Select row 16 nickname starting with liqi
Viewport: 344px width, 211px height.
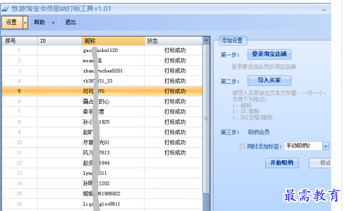click(102, 204)
